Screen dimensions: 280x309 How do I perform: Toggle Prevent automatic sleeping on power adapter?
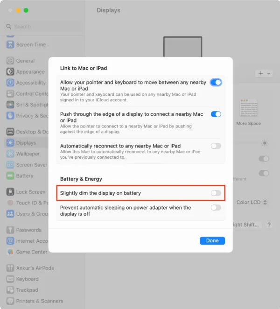coord(216,208)
